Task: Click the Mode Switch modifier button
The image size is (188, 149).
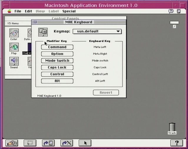Action: pyautogui.click(x=57, y=60)
